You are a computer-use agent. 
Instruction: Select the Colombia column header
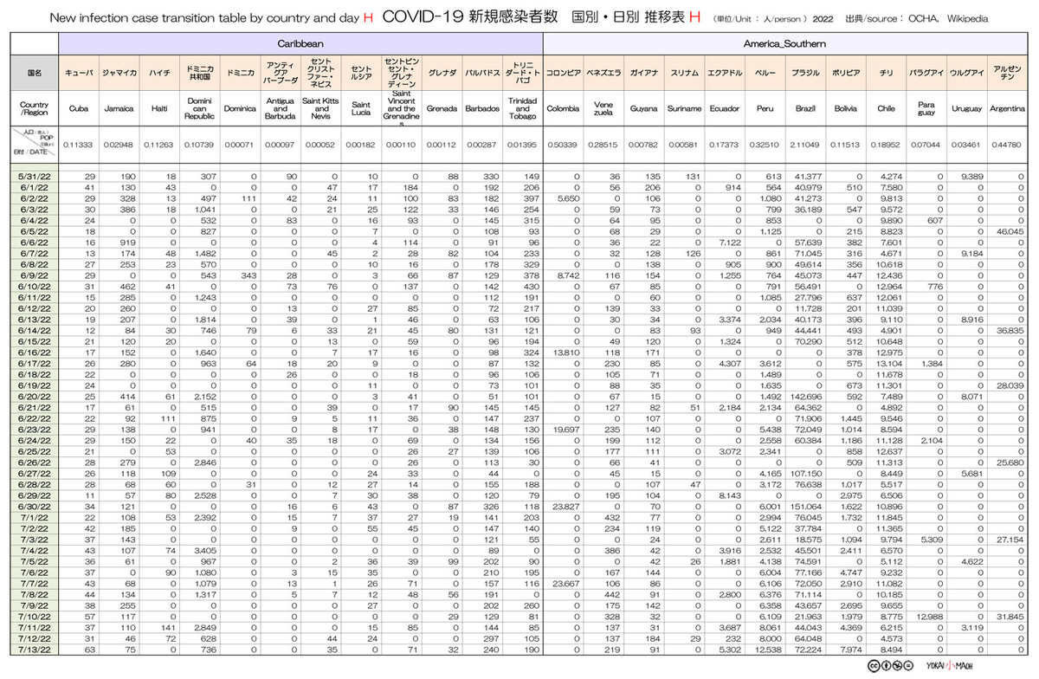tap(565, 109)
